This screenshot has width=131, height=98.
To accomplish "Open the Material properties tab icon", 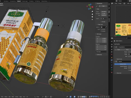I will click(x=112, y=72).
